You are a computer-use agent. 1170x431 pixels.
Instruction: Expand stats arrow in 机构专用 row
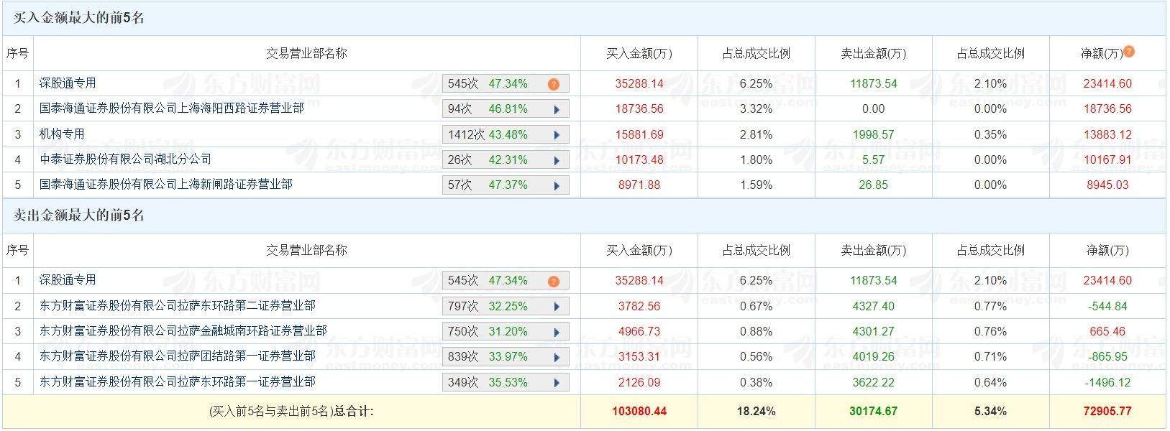tap(557, 135)
